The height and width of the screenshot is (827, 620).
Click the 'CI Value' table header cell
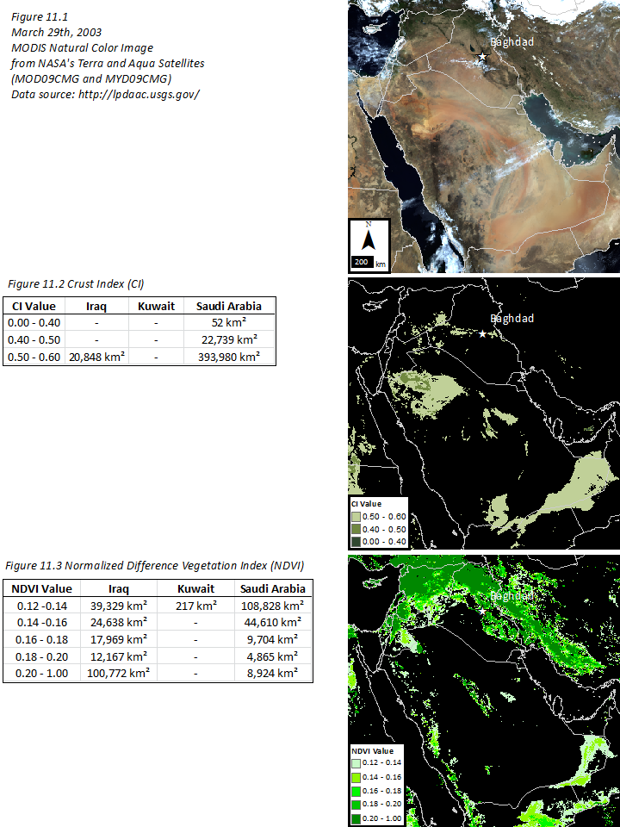[34, 306]
